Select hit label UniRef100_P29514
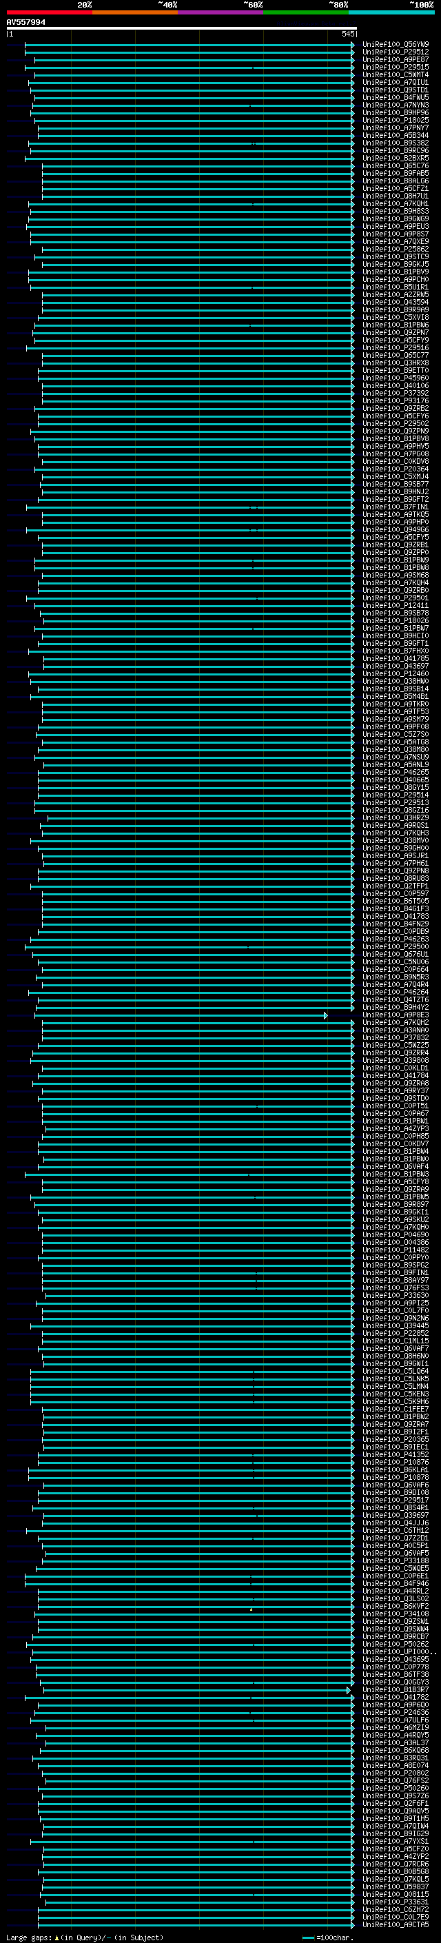The height and width of the screenshot is (1943, 441). tap(396, 795)
